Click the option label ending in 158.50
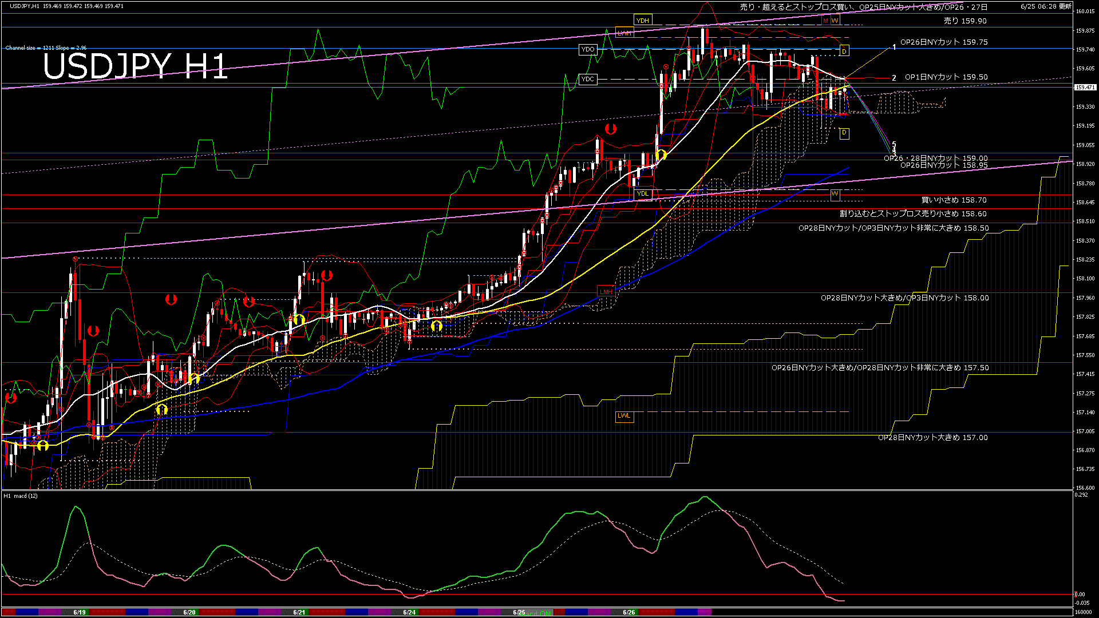The width and height of the screenshot is (1099, 618). coord(894,228)
